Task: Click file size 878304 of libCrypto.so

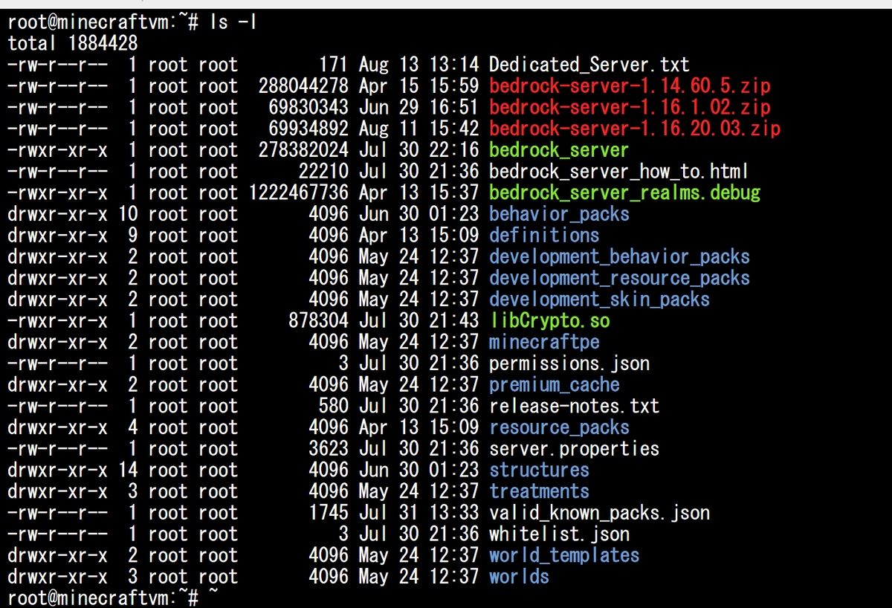Action: [318, 322]
